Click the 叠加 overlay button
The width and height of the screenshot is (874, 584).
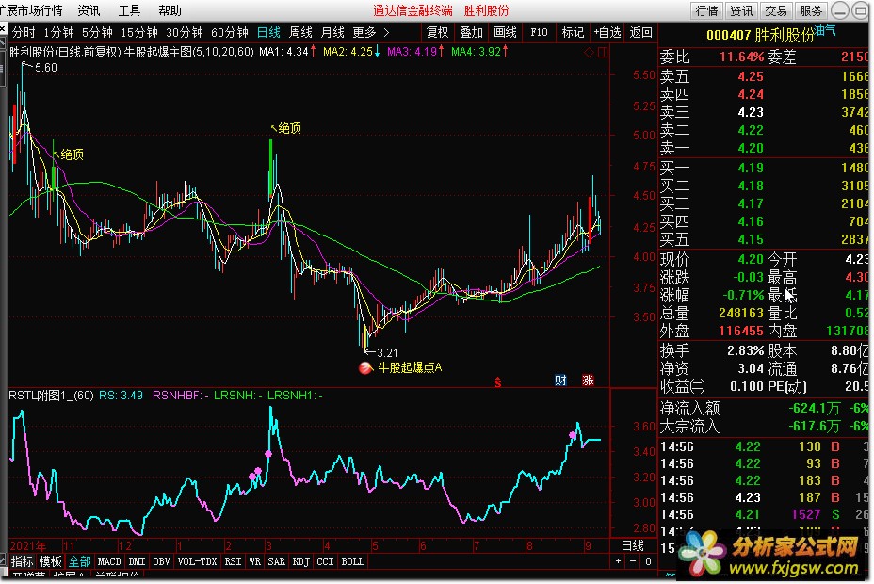(471, 32)
